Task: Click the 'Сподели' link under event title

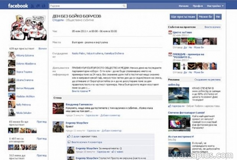Action: tap(58, 20)
